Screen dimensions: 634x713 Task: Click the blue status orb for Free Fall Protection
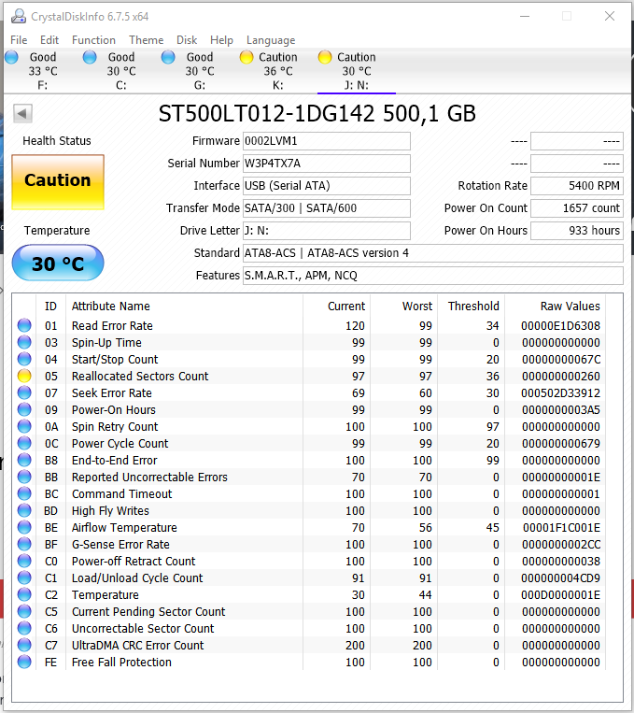point(24,663)
